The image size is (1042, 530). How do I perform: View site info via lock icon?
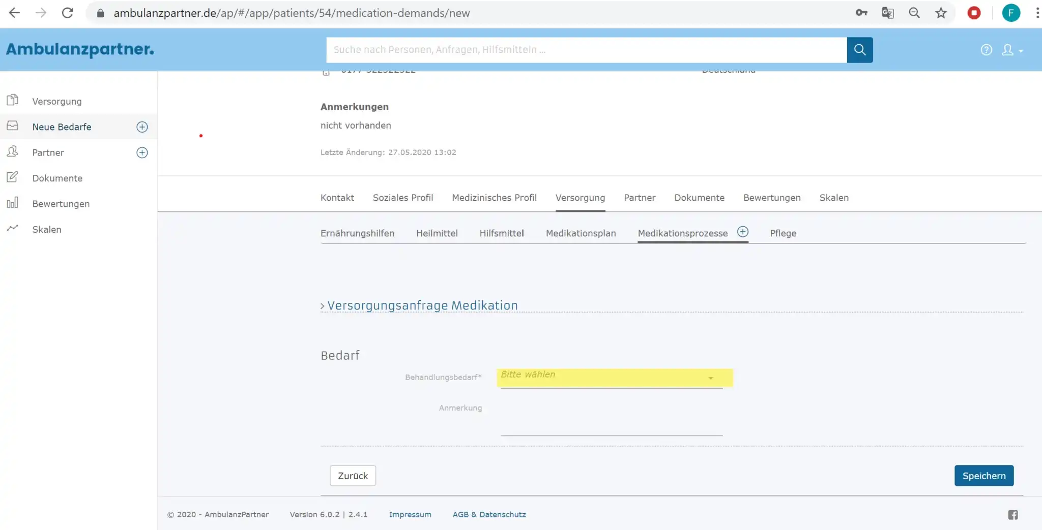[x=101, y=13]
